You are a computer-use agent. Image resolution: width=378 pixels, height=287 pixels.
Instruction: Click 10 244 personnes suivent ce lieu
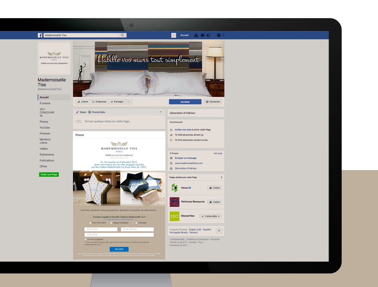click(x=191, y=140)
